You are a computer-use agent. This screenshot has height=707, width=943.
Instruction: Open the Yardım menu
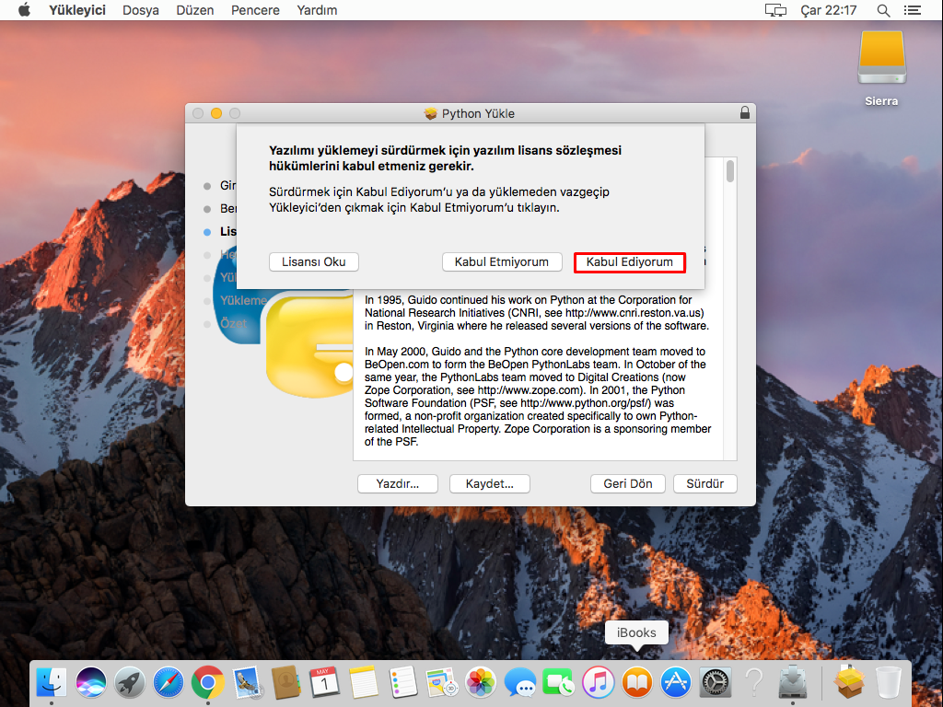(x=317, y=10)
